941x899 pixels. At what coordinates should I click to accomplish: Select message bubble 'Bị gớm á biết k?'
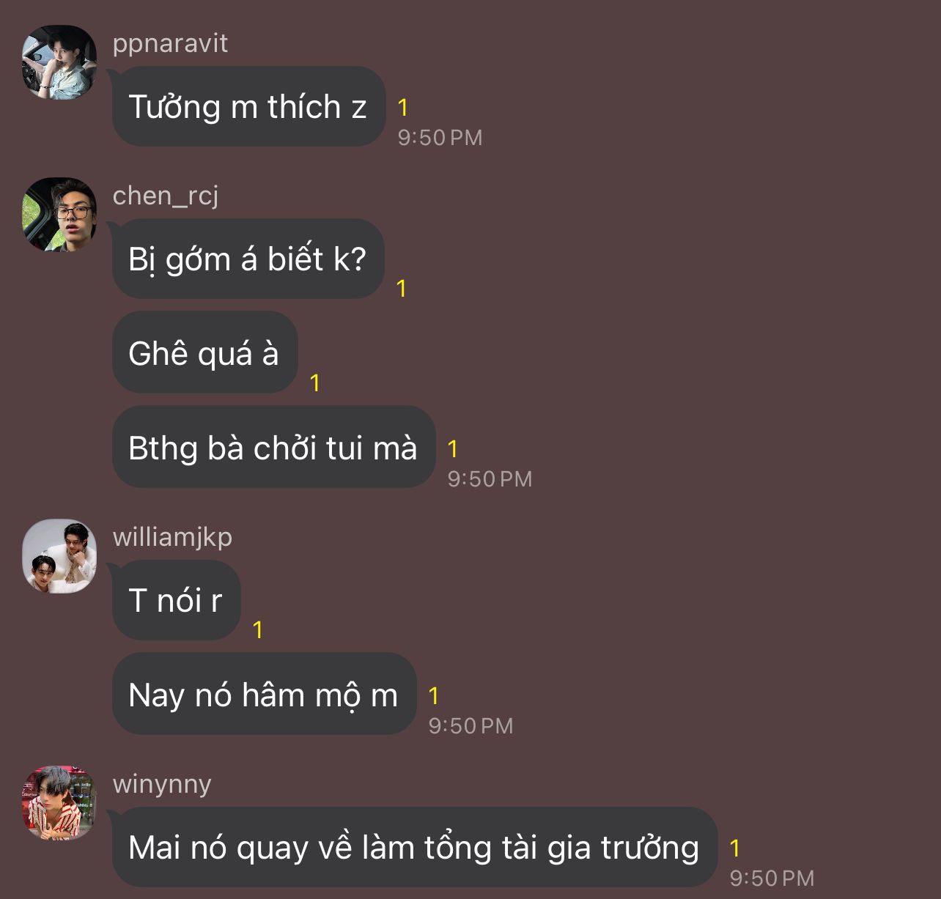pyautogui.click(x=248, y=259)
